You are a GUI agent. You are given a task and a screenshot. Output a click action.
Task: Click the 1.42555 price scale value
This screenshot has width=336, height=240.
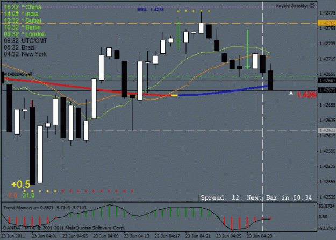pos(326,182)
